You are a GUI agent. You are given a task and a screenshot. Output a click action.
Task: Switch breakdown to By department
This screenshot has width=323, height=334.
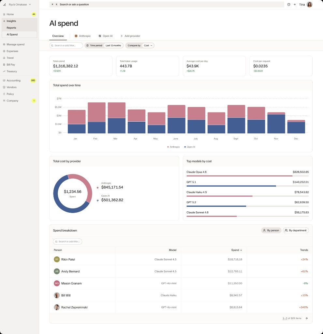[x=296, y=230]
